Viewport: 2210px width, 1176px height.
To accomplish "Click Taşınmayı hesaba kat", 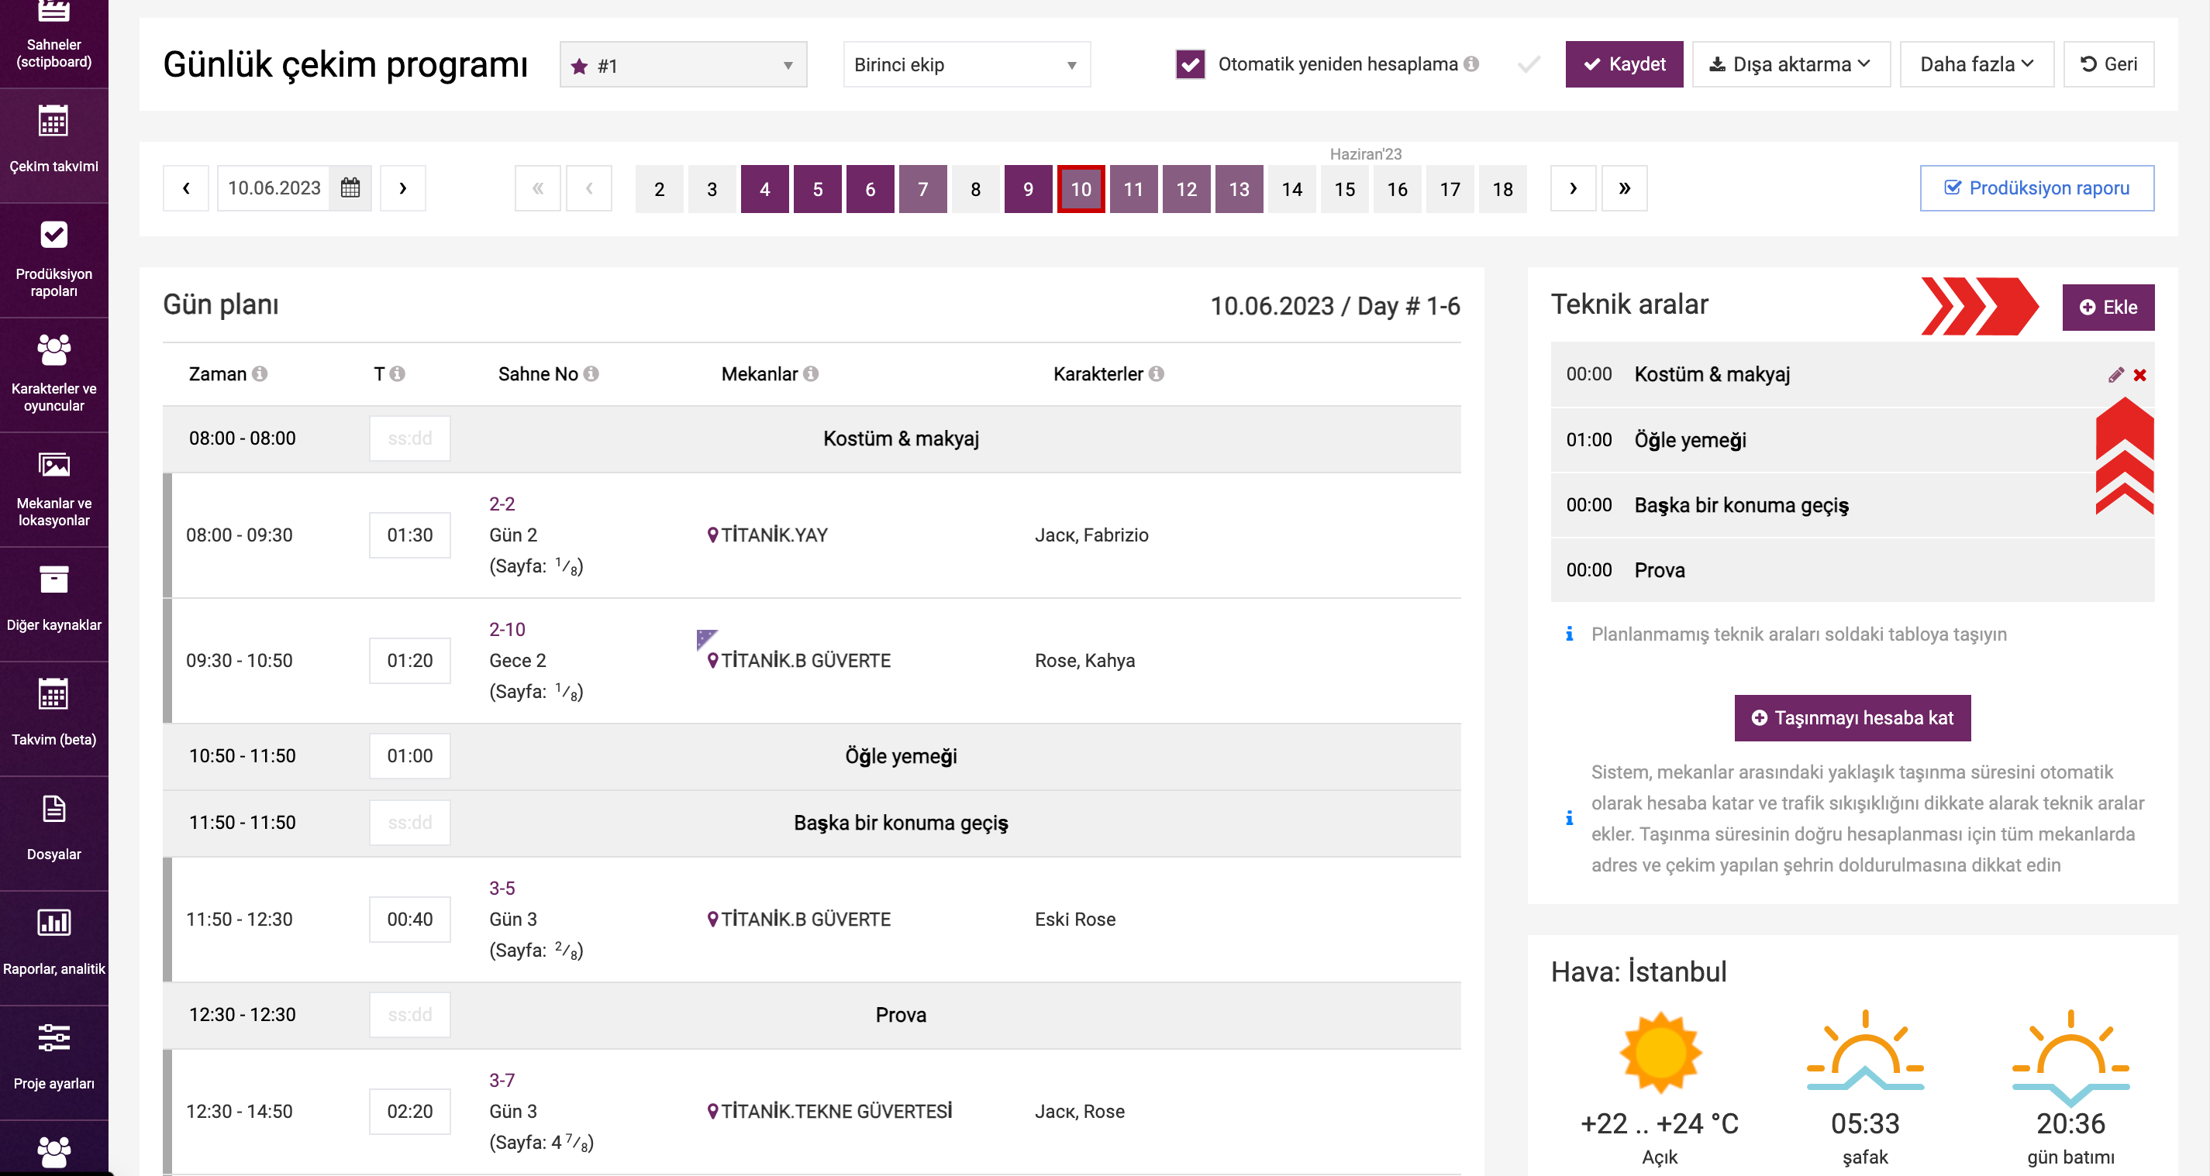I will point(1852,717).
